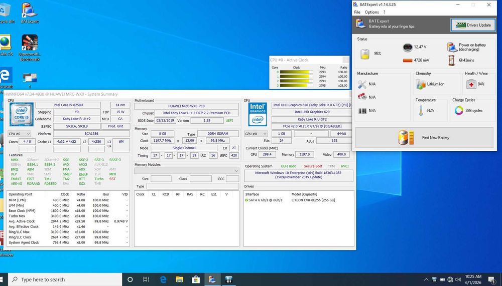Open File Explorer from the taskbar

point(179,279)
